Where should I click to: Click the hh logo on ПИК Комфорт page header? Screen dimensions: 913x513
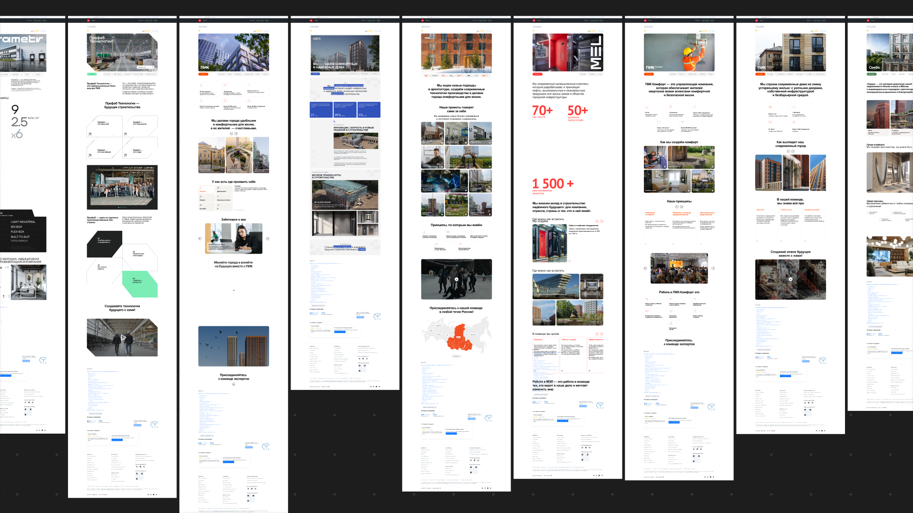coord(645,20)
